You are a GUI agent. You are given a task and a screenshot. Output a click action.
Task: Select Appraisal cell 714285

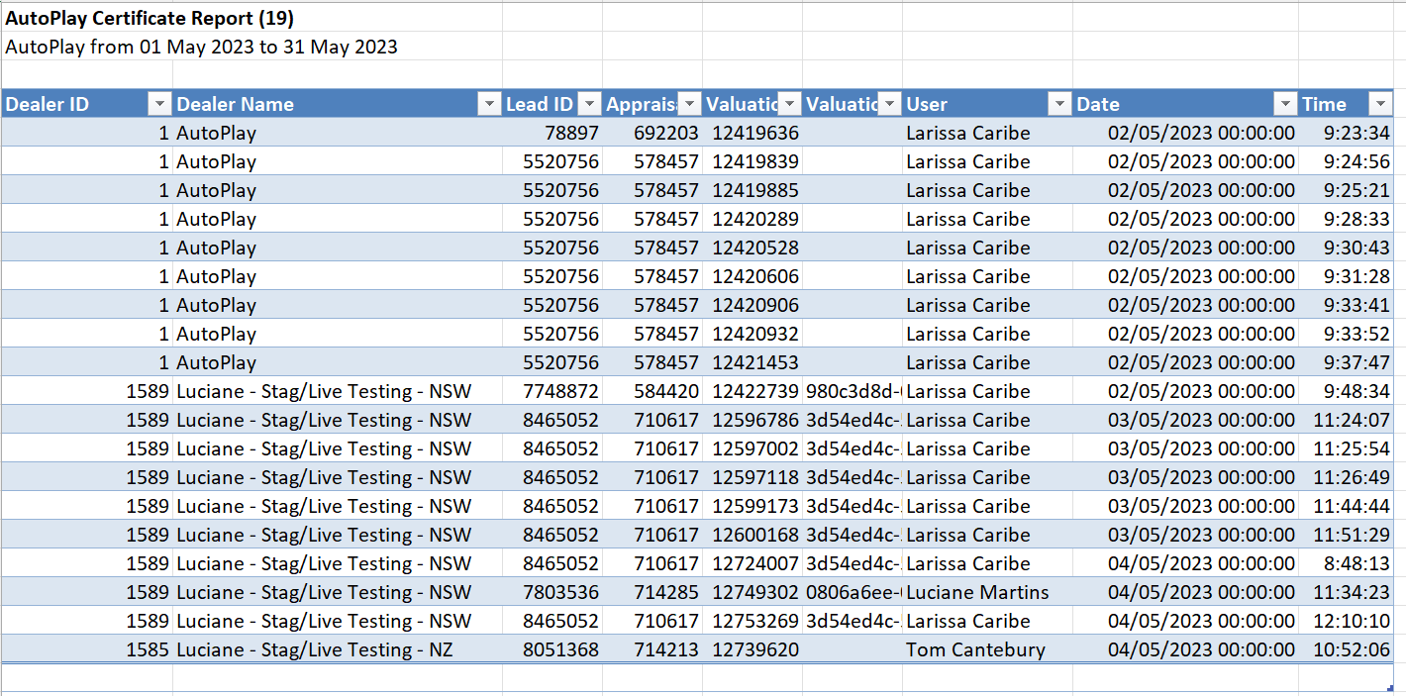pos(653,592)
